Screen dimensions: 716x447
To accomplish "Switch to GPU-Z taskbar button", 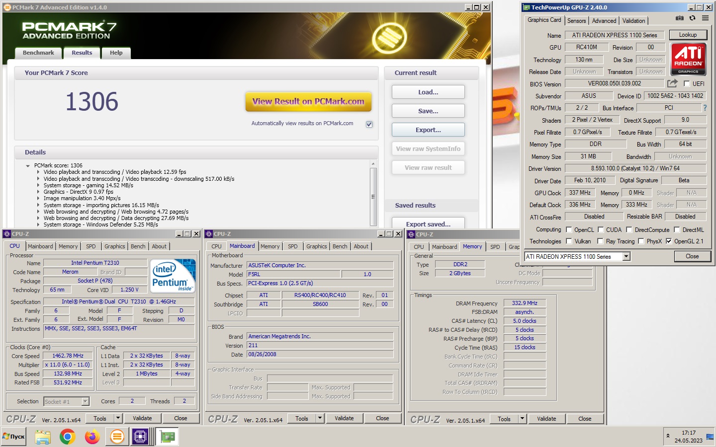I will point(167,437).
